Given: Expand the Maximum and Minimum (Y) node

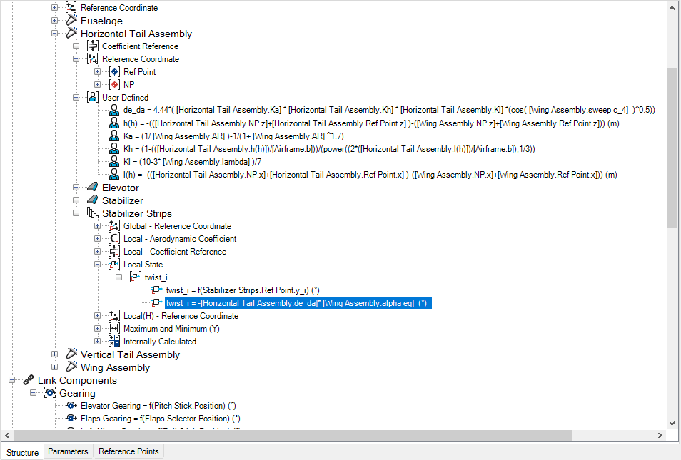Looking at the screenshot, I should [x=97, y=329].
